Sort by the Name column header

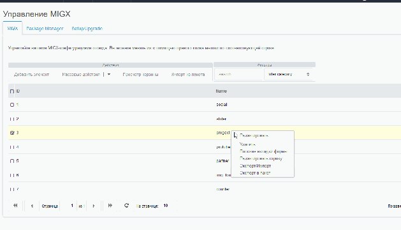[x=221, y=91]
